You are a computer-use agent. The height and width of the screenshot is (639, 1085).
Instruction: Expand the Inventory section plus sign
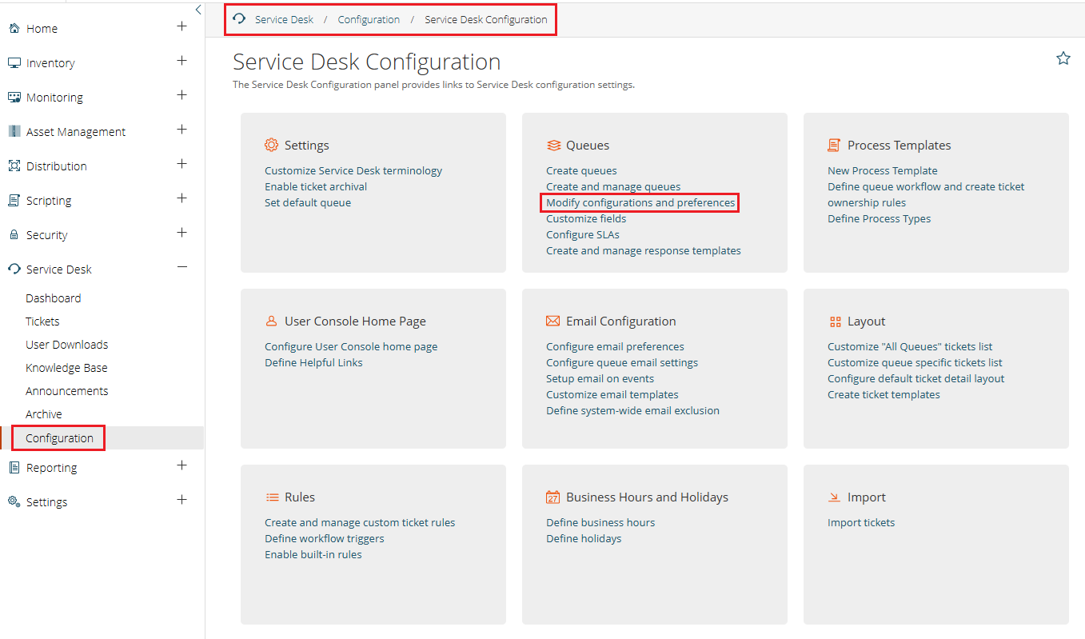tap(182, 61)
